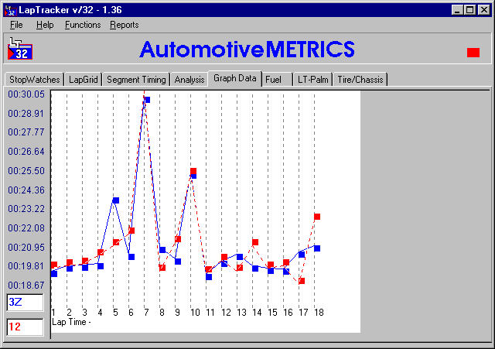Open the File menu
Image resolution: width=495 pixels, height=349 pixels.
(x=16, y=25)
